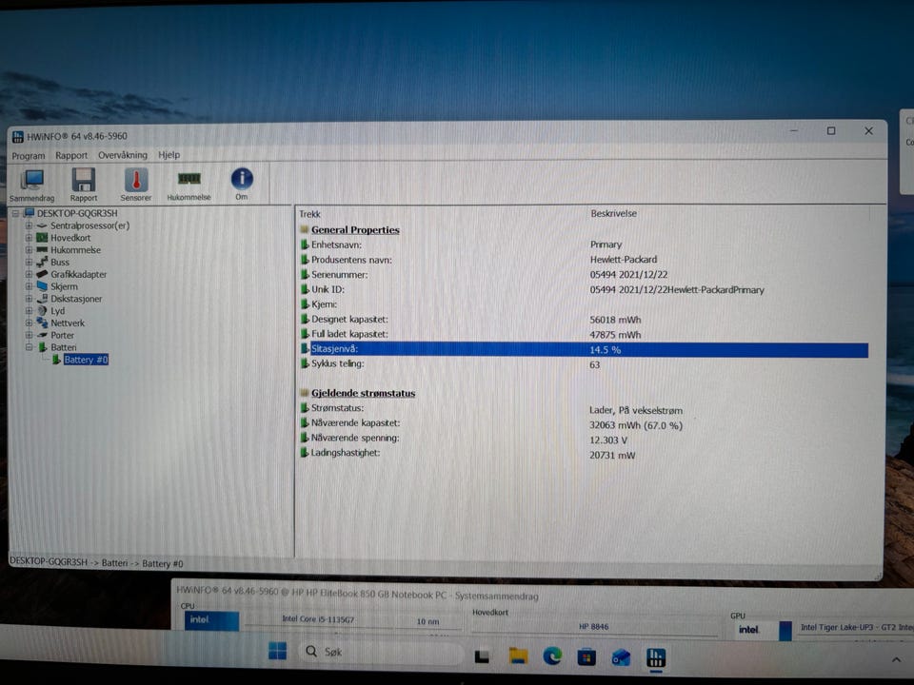Select Buss tree item
This screenshot has height=685, width=914.
[60, 263]
